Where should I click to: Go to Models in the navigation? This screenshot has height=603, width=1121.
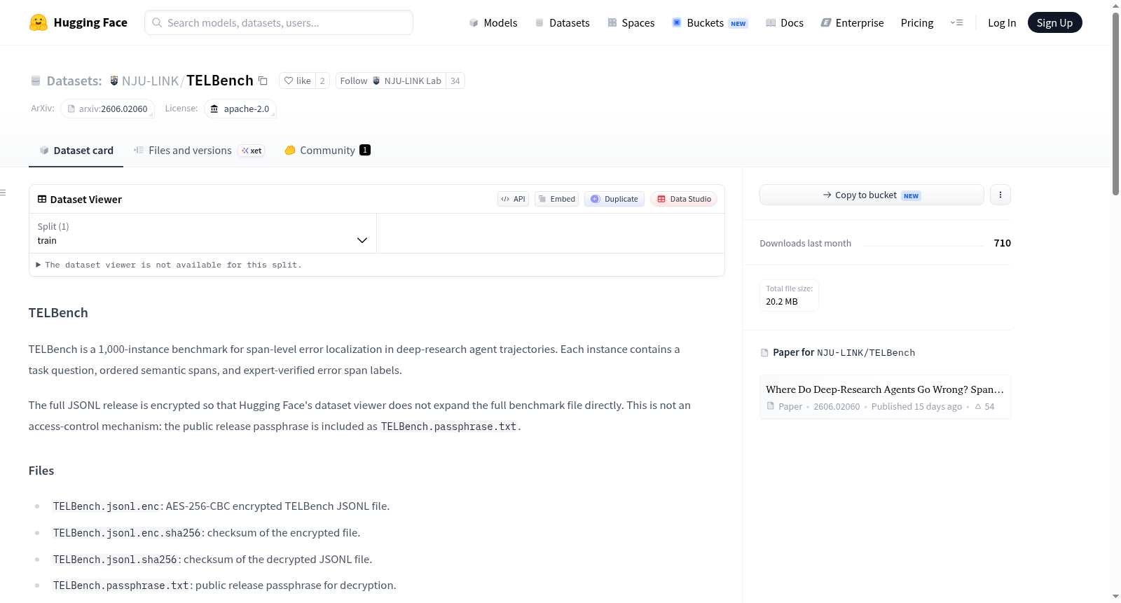click(x=493, y=22)
